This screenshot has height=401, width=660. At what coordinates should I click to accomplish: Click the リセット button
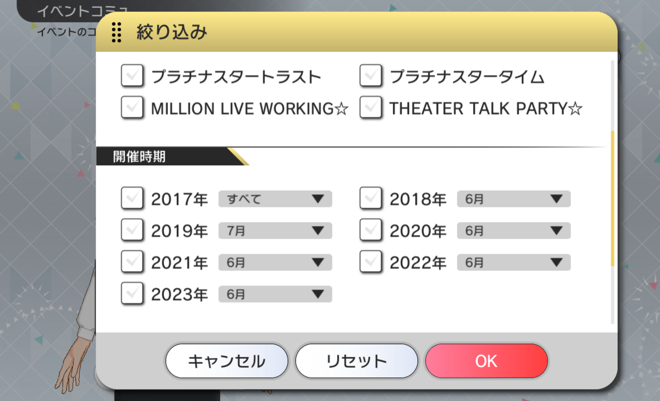tap(356, 361)
